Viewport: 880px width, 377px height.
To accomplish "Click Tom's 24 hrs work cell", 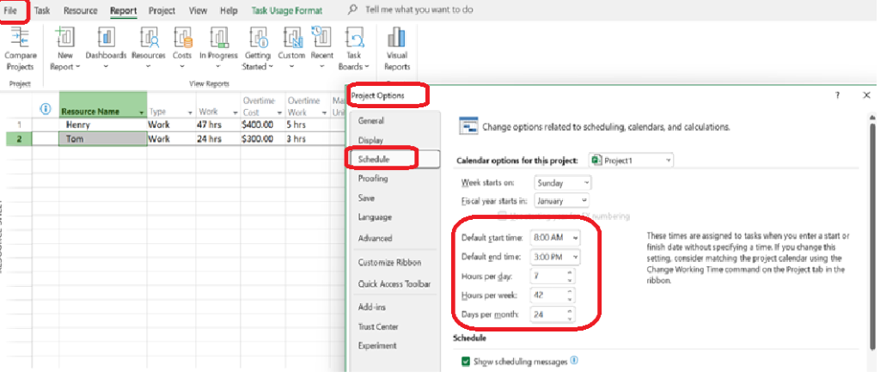I will click(x=217, y=139).
